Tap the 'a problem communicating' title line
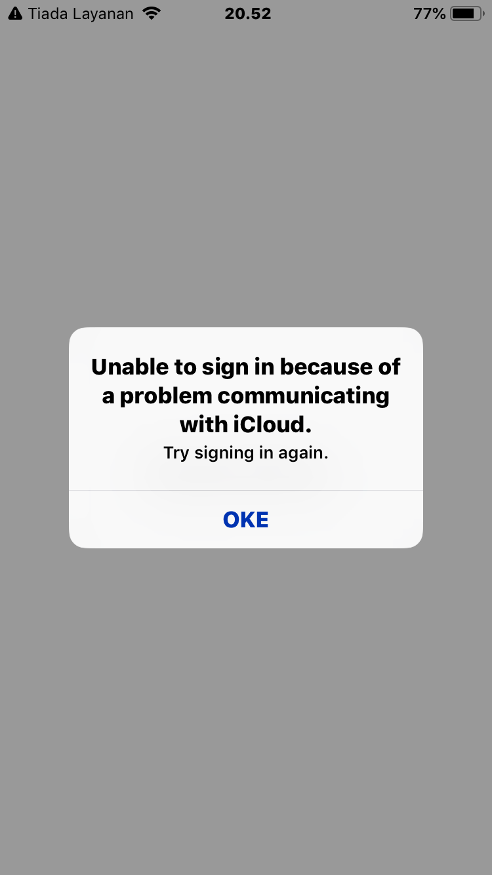 [246, 396]
